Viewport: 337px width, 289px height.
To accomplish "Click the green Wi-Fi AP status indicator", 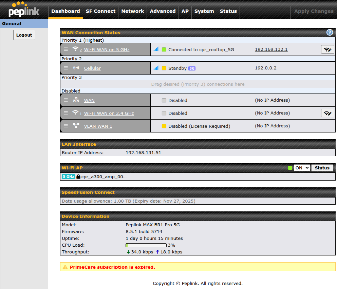I will [x=290, y=168].
